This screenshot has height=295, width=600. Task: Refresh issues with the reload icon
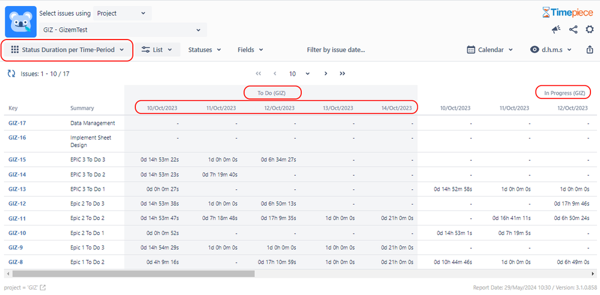(x=11, y=74)
